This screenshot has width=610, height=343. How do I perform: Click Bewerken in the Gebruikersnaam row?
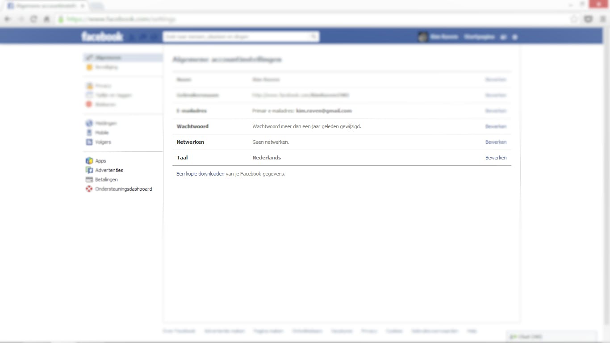pos(496,95)
